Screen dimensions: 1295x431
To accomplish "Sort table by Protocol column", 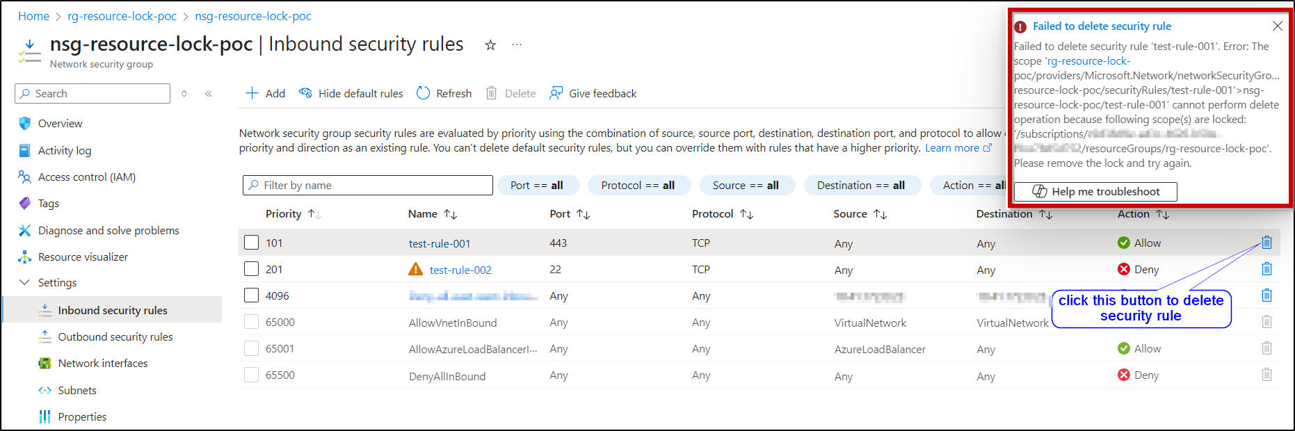I will (723, 214).
